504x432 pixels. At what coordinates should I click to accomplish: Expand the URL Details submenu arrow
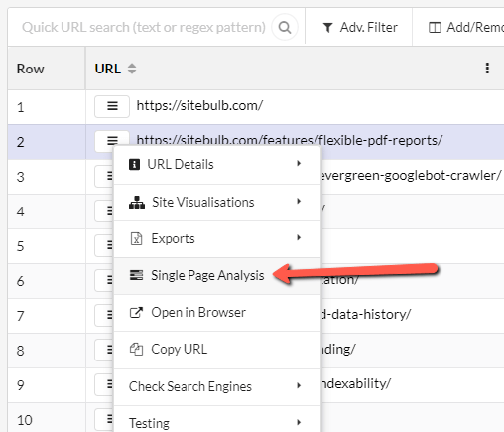tap(299, 163)
